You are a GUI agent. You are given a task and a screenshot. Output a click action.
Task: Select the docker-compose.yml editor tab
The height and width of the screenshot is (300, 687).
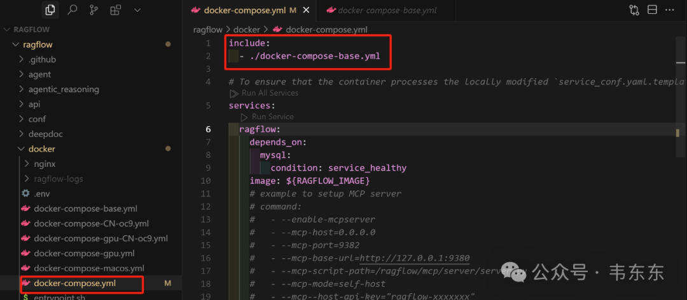click(245, 11)
